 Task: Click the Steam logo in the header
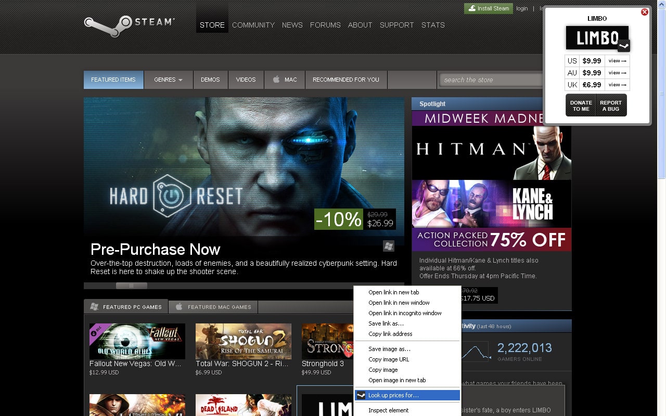(x=129, y=25)
